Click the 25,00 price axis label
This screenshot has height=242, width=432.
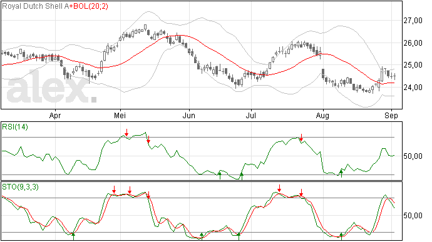413,65
